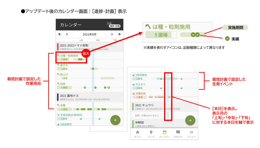The width and height of the screenshot is (260, 148).
Task: Open the 2021 キュウリ crop plan header
Action: (x=164, y=107)
